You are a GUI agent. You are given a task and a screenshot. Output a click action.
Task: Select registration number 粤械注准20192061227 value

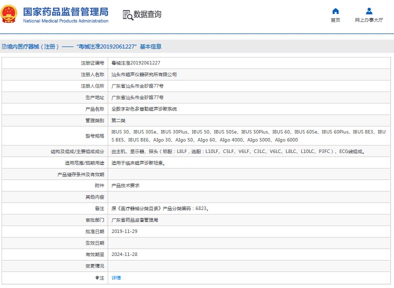136,63
